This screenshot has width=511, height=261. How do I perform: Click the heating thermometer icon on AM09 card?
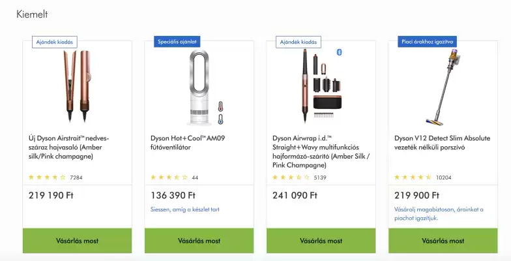(221, 106)
